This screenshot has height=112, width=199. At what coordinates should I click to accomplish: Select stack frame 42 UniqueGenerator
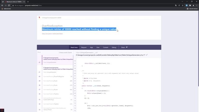pos(55,60)
